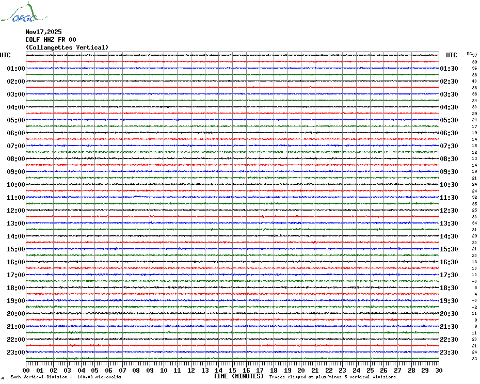Click minute 30 on the bottom time axis
The image size is (480, 384).
439,370
